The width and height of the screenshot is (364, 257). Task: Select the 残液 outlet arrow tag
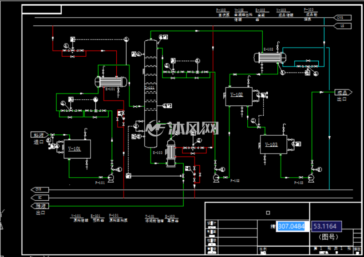[x=40, y=206]
